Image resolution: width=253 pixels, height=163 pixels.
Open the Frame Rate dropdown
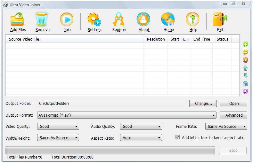226,126
